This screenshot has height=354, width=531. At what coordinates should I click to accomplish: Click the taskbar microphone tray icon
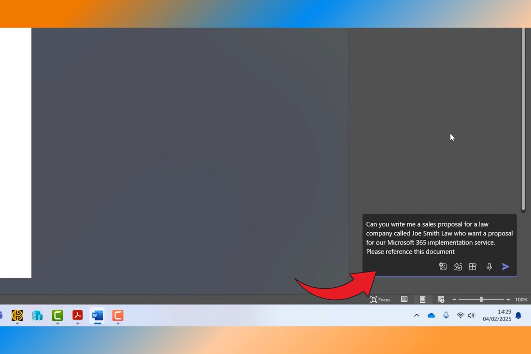446,316
